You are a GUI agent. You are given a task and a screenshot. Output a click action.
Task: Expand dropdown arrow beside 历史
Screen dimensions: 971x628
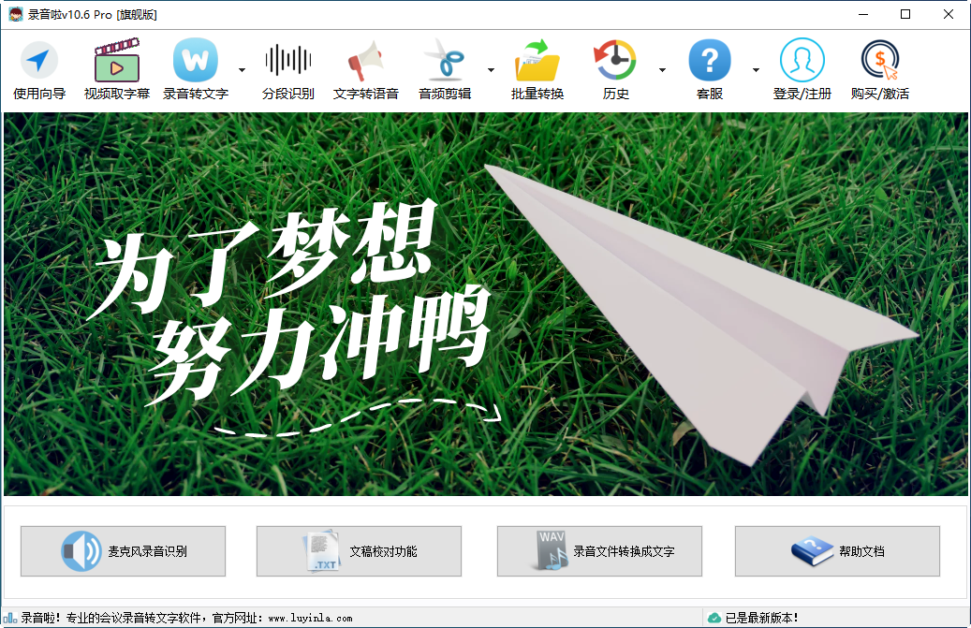tap(663, 70)
